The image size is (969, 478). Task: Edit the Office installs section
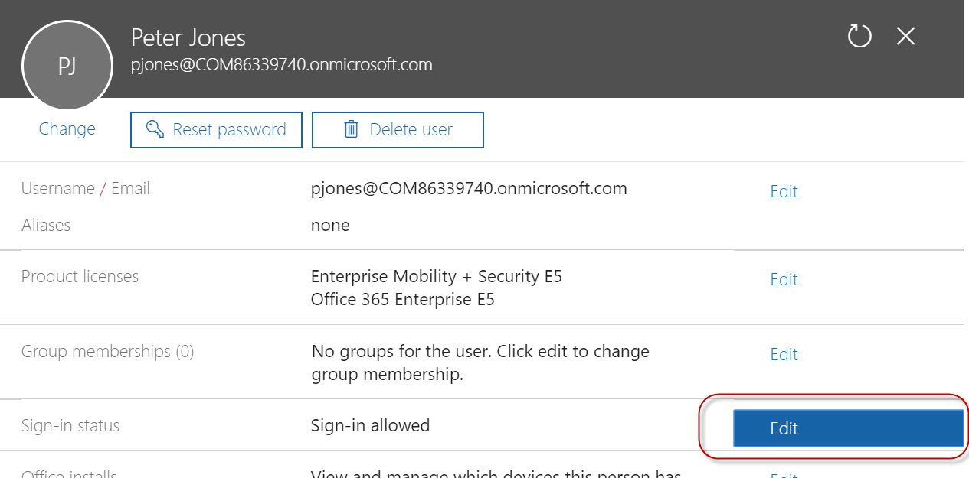pyautogui.click(x=783, y=474)
